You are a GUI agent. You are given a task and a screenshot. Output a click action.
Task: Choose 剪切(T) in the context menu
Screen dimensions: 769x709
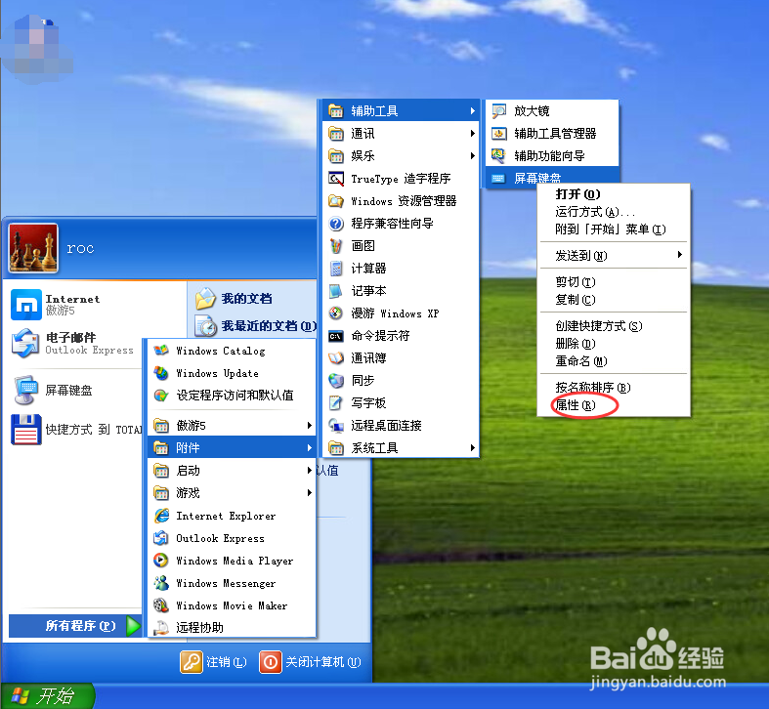pyautogui.click(x=613, y=282)
